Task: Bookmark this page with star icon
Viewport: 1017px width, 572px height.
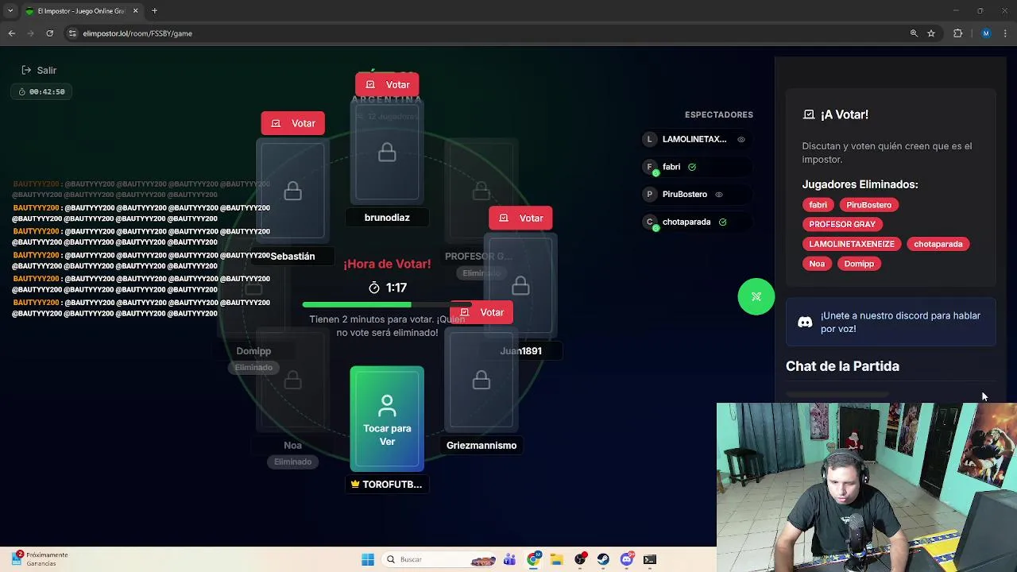Action: point(931,33)
